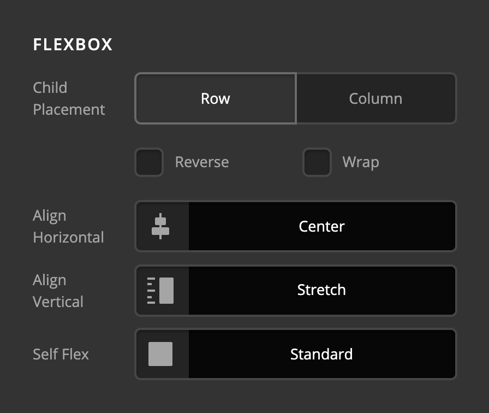
Task: Click the Reverse text label
Action: pos(202,162)
